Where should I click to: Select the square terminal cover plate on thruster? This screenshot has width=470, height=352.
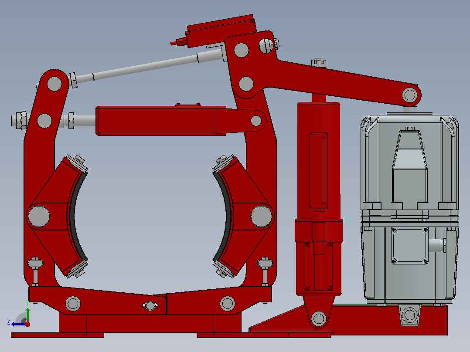[410, 246]
